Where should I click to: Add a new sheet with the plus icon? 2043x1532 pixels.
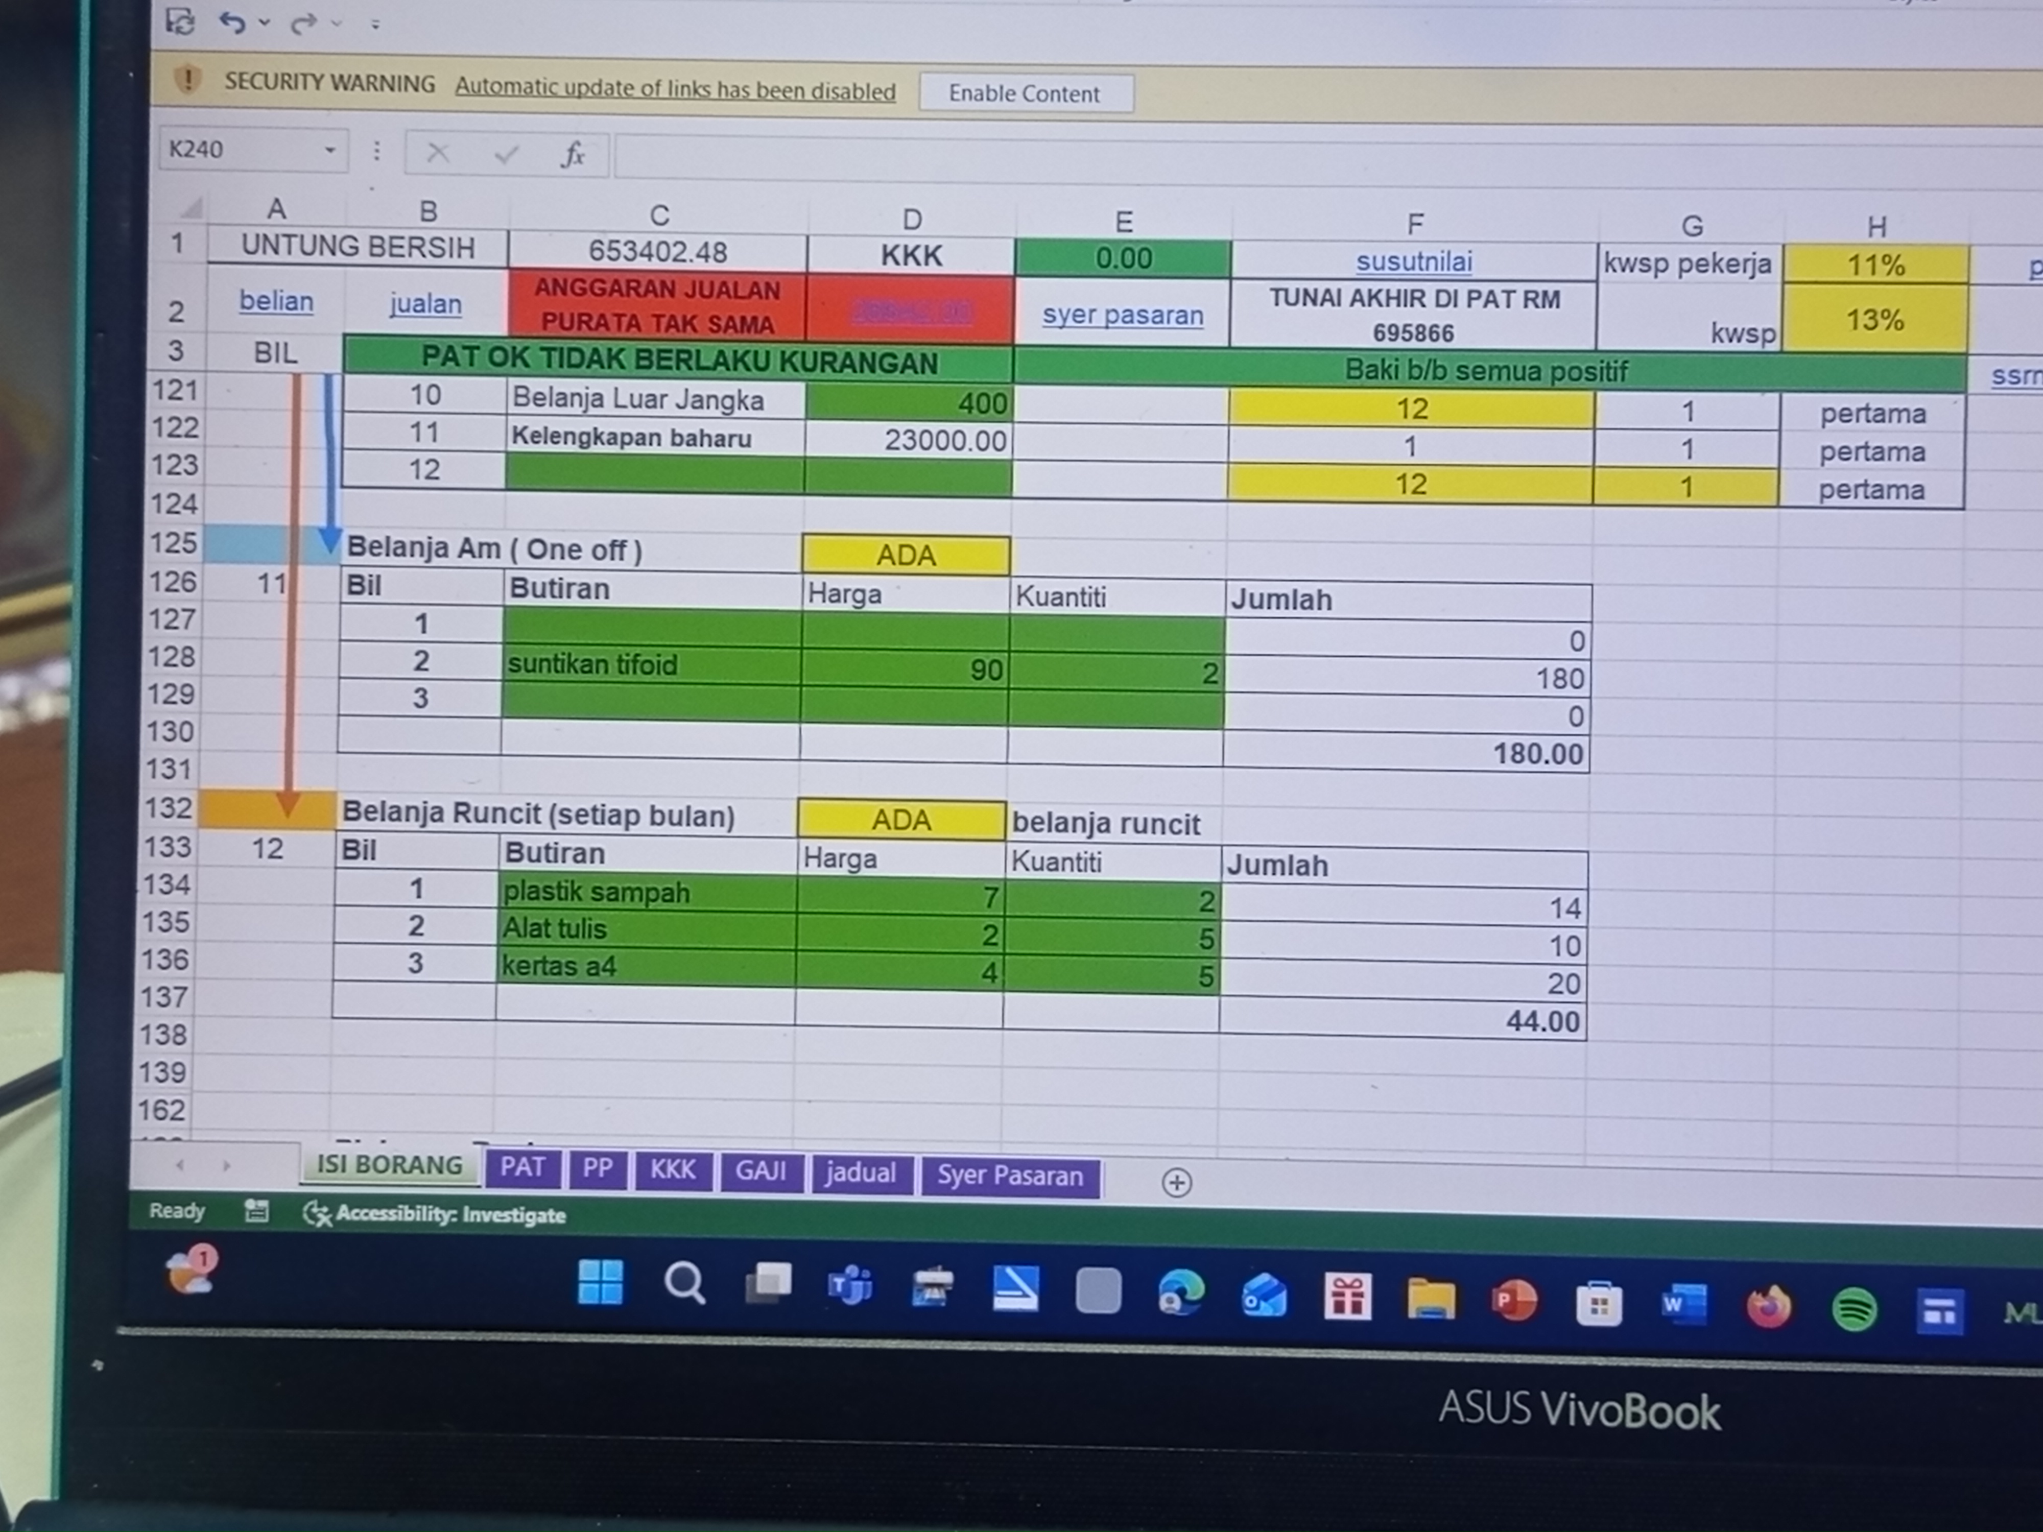(x=1177, y=1182)
